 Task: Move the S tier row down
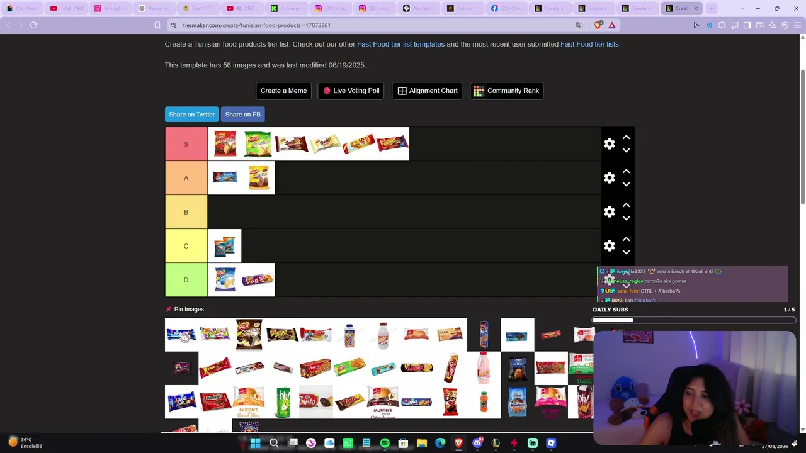(x=626, y=150)
